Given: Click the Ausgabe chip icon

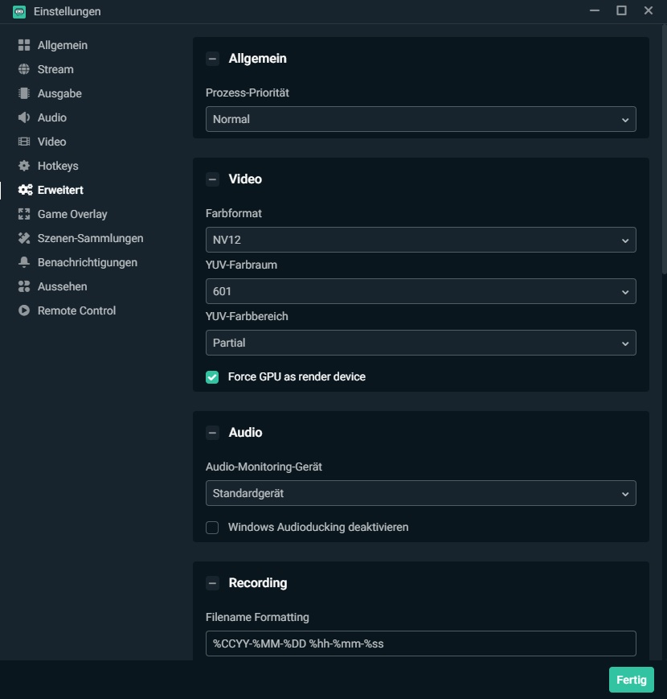Looking at the screenshot, I should click(x=24, y=93).
